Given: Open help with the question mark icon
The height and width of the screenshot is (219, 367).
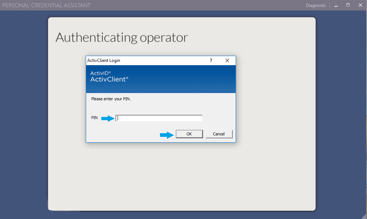Looking at the screenshot, I should click(x=211, y=60).
